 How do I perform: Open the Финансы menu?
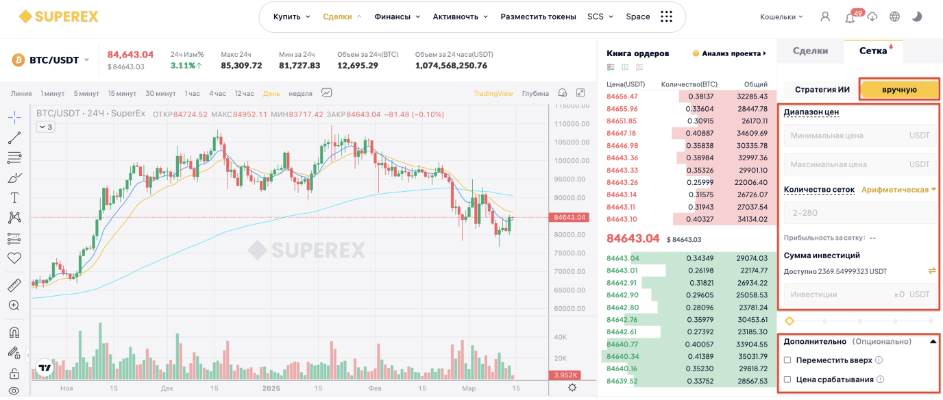pyautogui.click(x=397, y=16)
